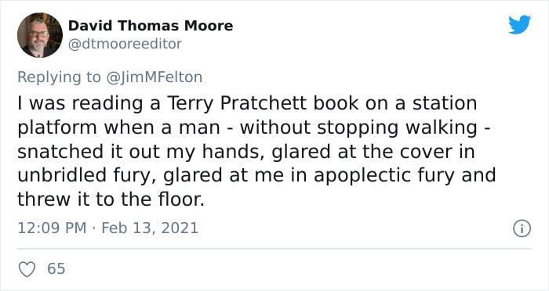This screenshot has height=291, width=549.
Task: Click the Feb 13, 2021 date
Action: 150,228
